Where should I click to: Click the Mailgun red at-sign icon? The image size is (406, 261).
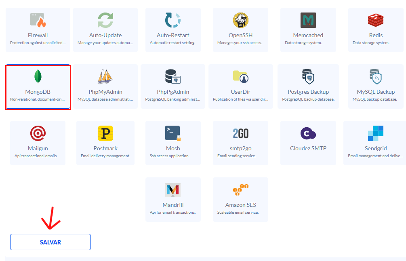click(38, 133)
